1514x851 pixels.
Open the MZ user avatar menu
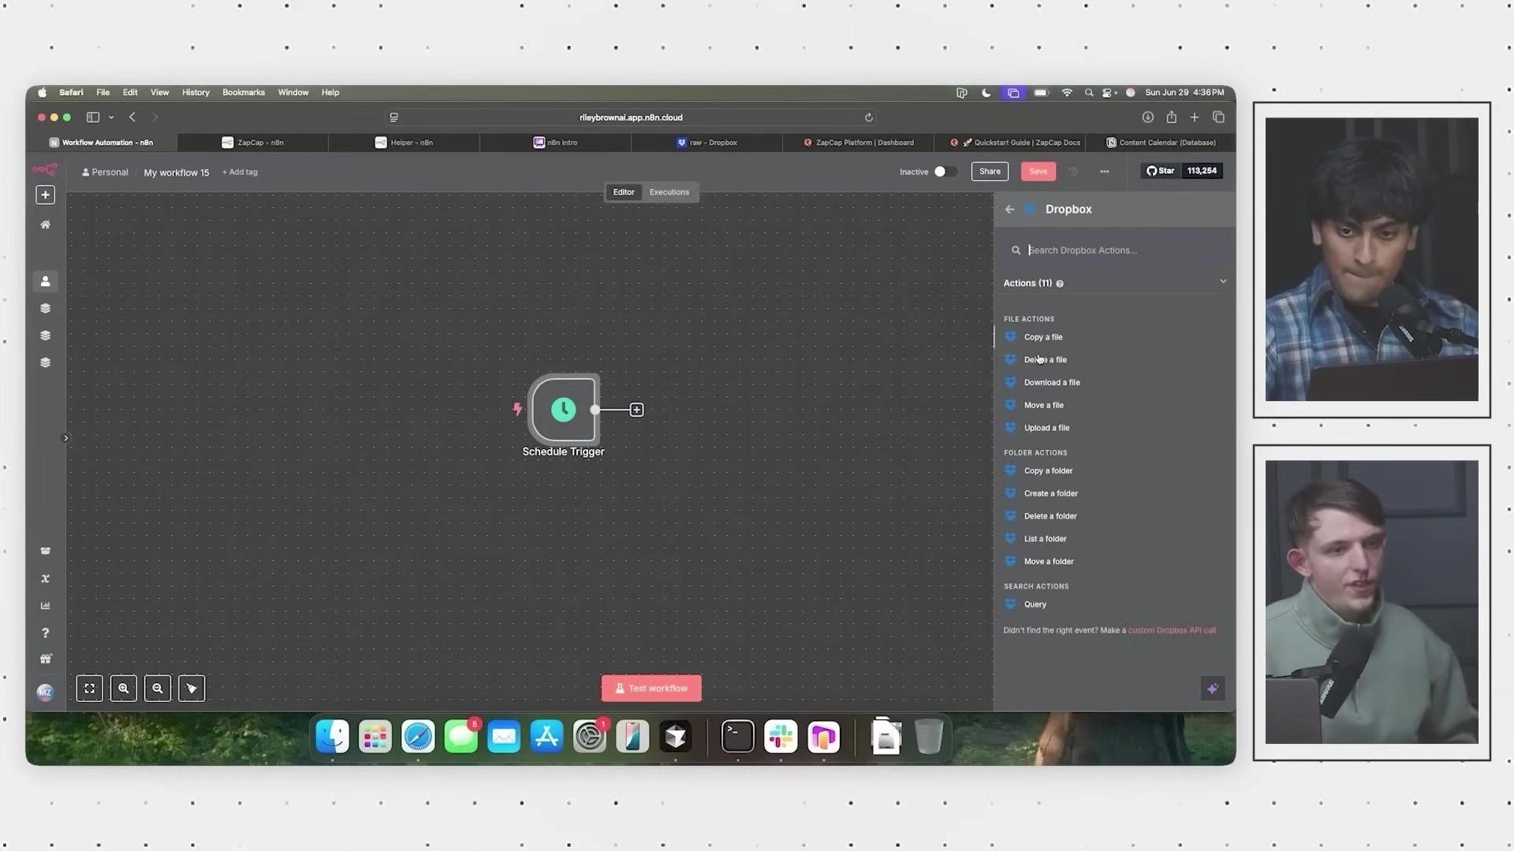click(x=45, y=693)
